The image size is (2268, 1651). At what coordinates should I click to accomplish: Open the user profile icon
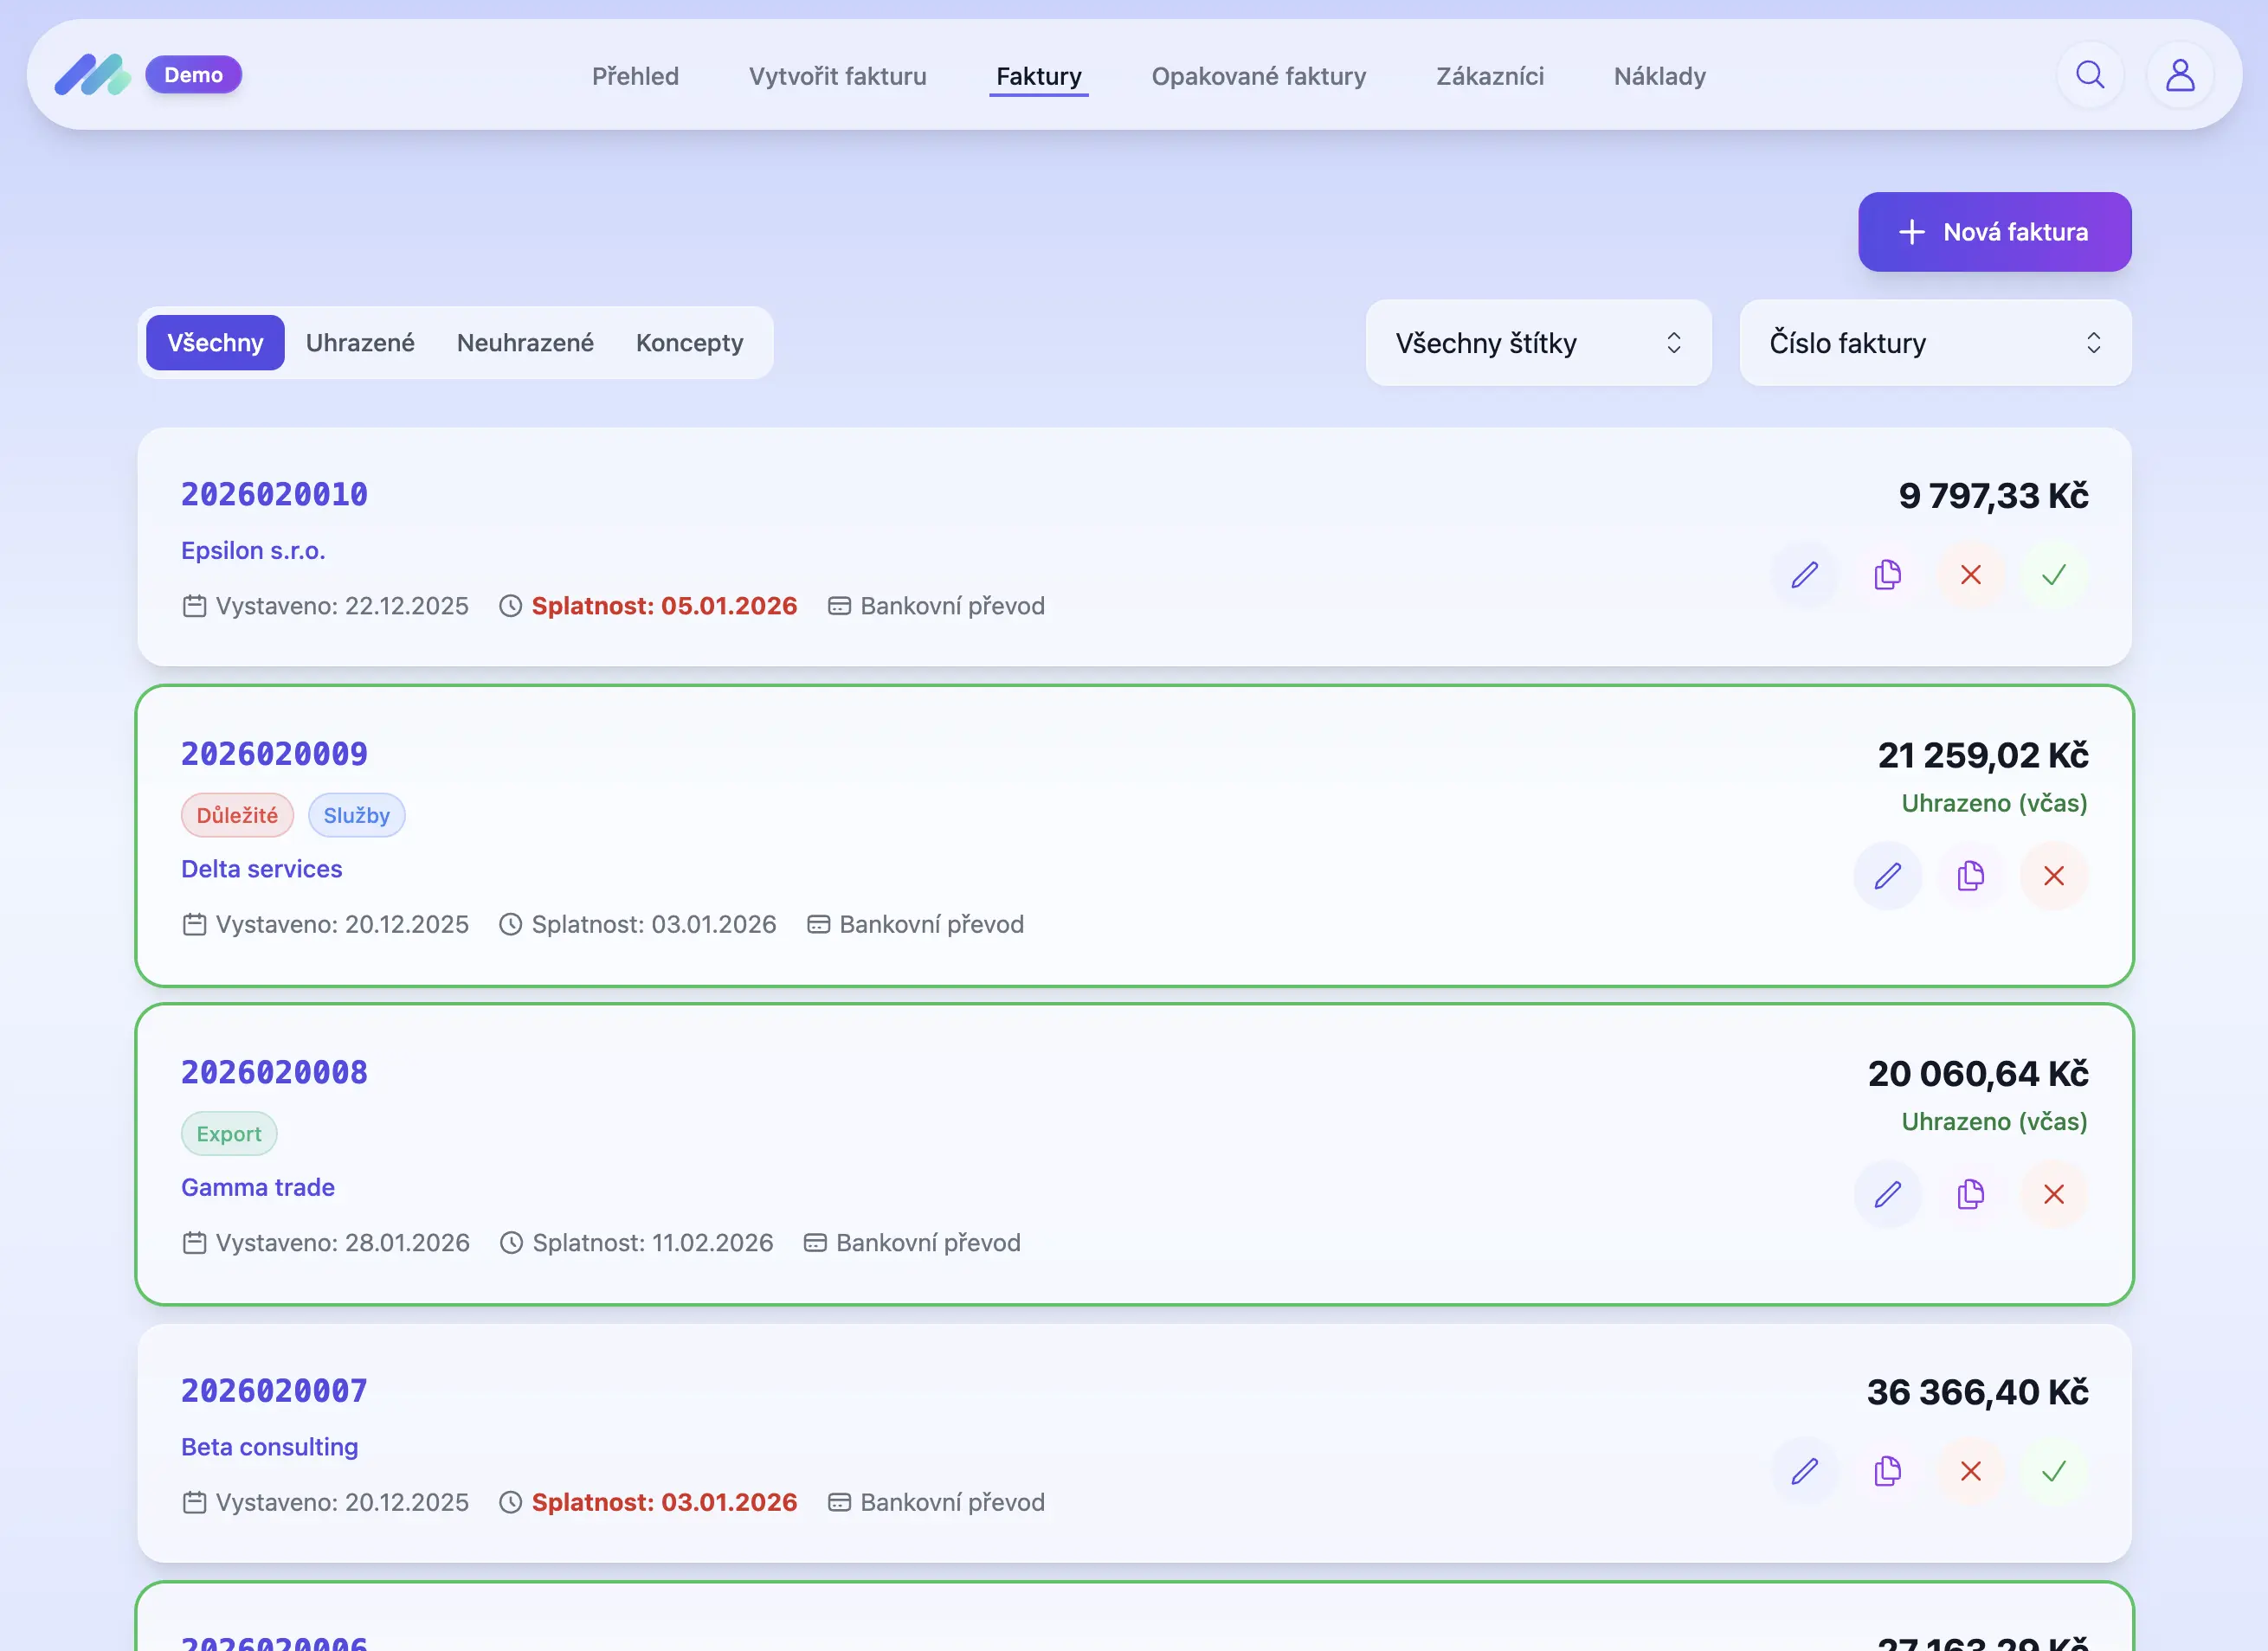pos(2179,75)
